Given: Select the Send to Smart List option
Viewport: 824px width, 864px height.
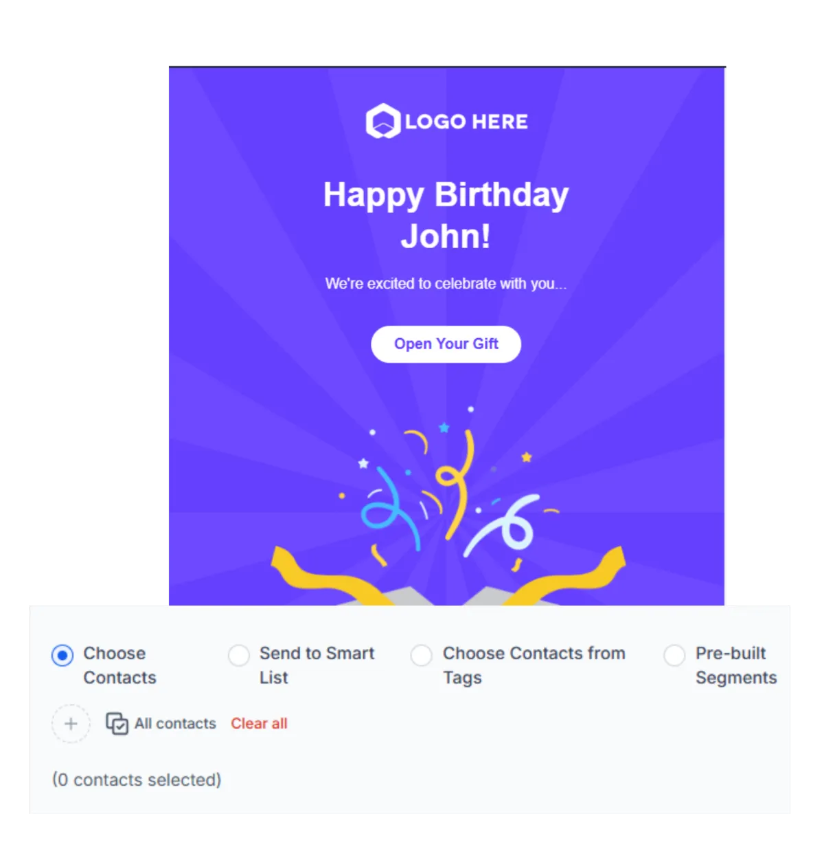Looking at the screenshot, I should tap(239, 656).
